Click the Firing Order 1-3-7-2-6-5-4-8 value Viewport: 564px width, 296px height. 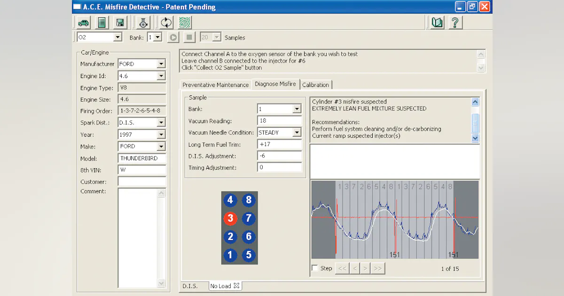tap(142, 111)
